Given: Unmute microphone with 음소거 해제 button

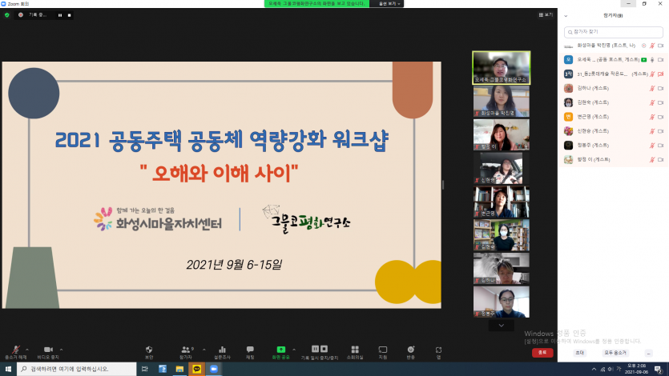Looking at the screenshot, I should tap(15, 352).
